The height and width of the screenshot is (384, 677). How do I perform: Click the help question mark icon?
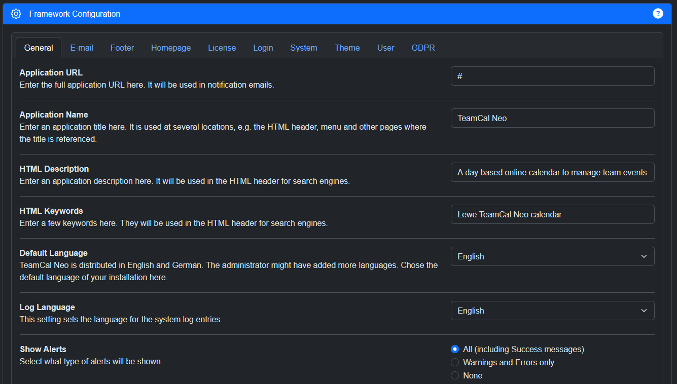click(x=658, y=13)
